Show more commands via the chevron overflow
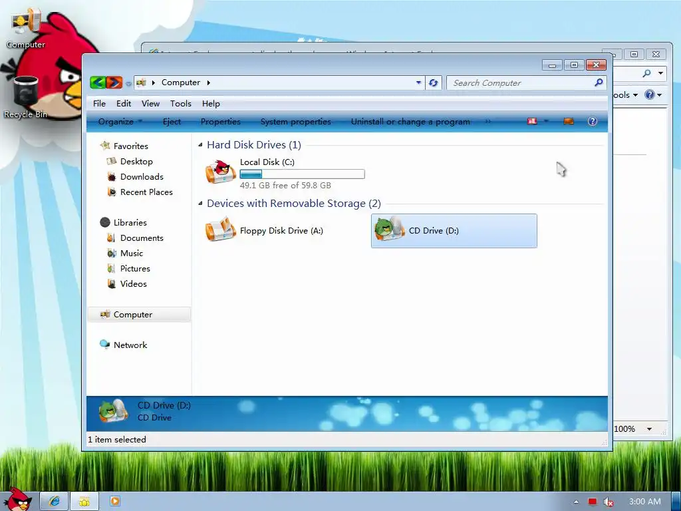Viewport: 681px width, 511px height. click(488, 122)
